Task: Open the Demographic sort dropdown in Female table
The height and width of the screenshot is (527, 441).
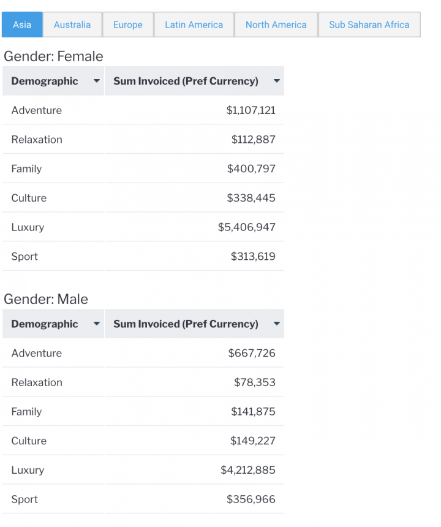Action: (x=96, y=81)
